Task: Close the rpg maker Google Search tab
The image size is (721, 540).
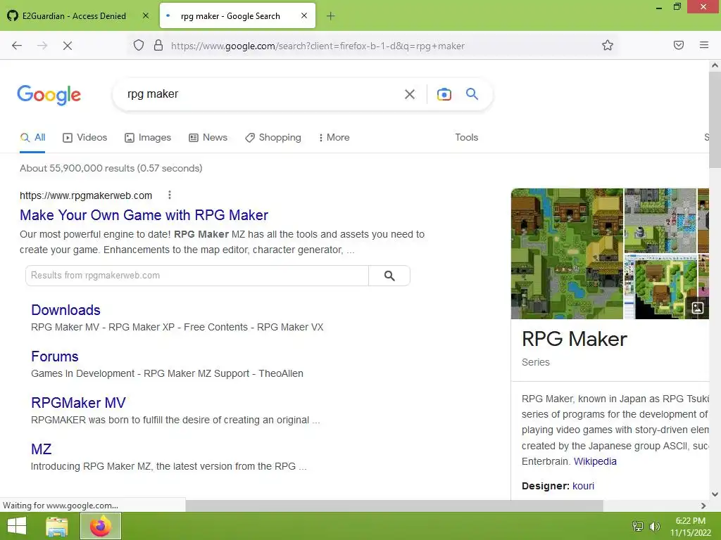Action: click(x=304, y=15)
